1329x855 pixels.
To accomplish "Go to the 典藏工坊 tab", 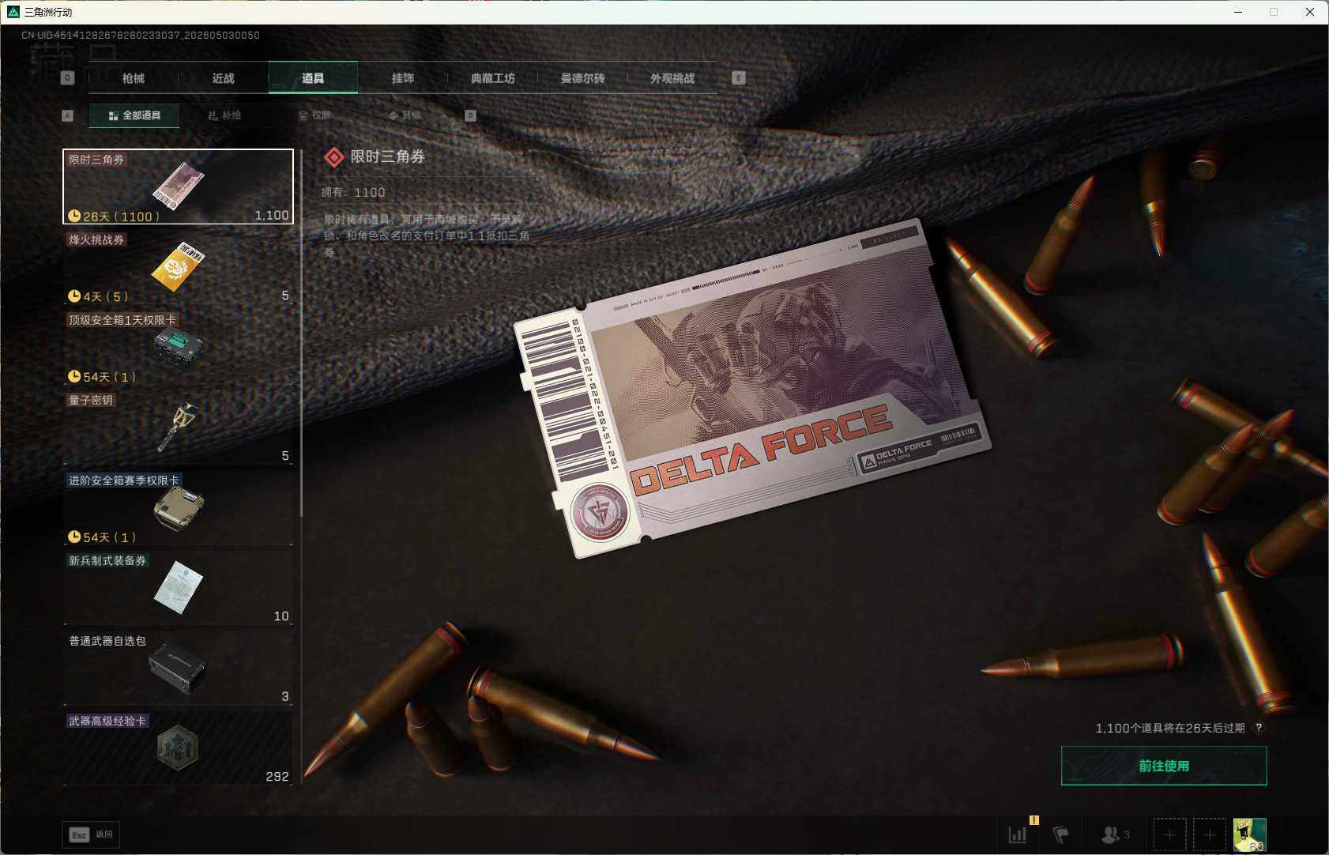I will click(493, 78).
